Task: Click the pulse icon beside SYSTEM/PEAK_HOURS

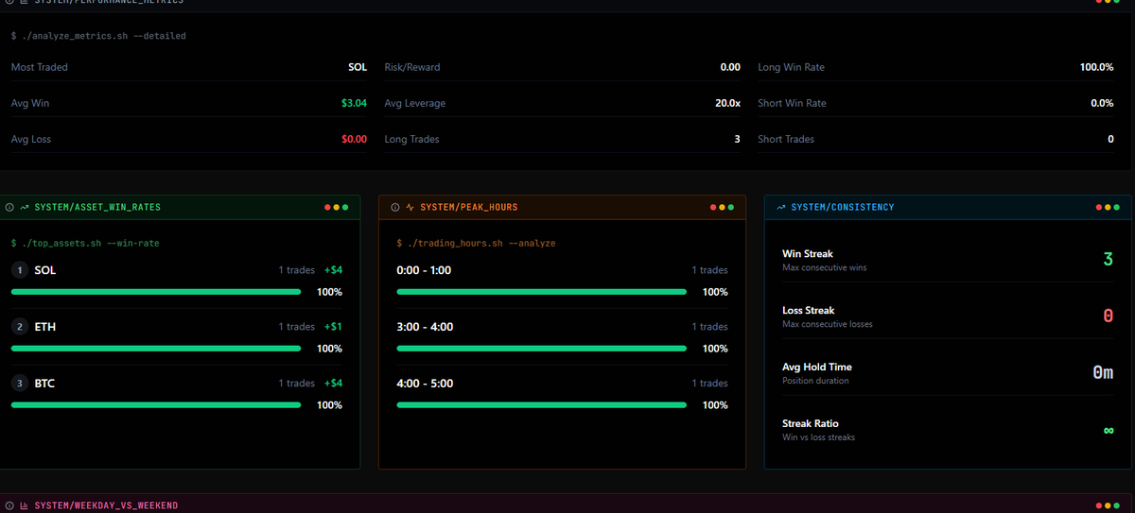Action: pos(410,207)
